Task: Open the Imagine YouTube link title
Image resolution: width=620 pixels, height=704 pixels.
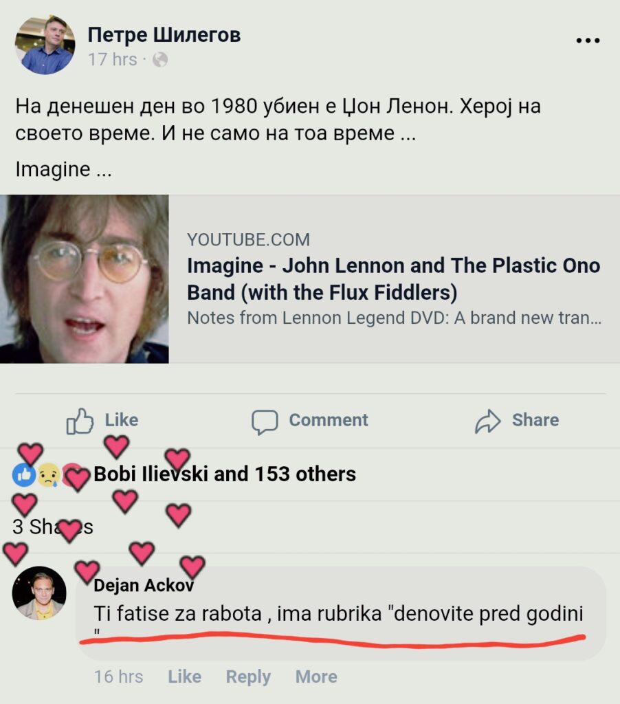Action: coord(393,278)
